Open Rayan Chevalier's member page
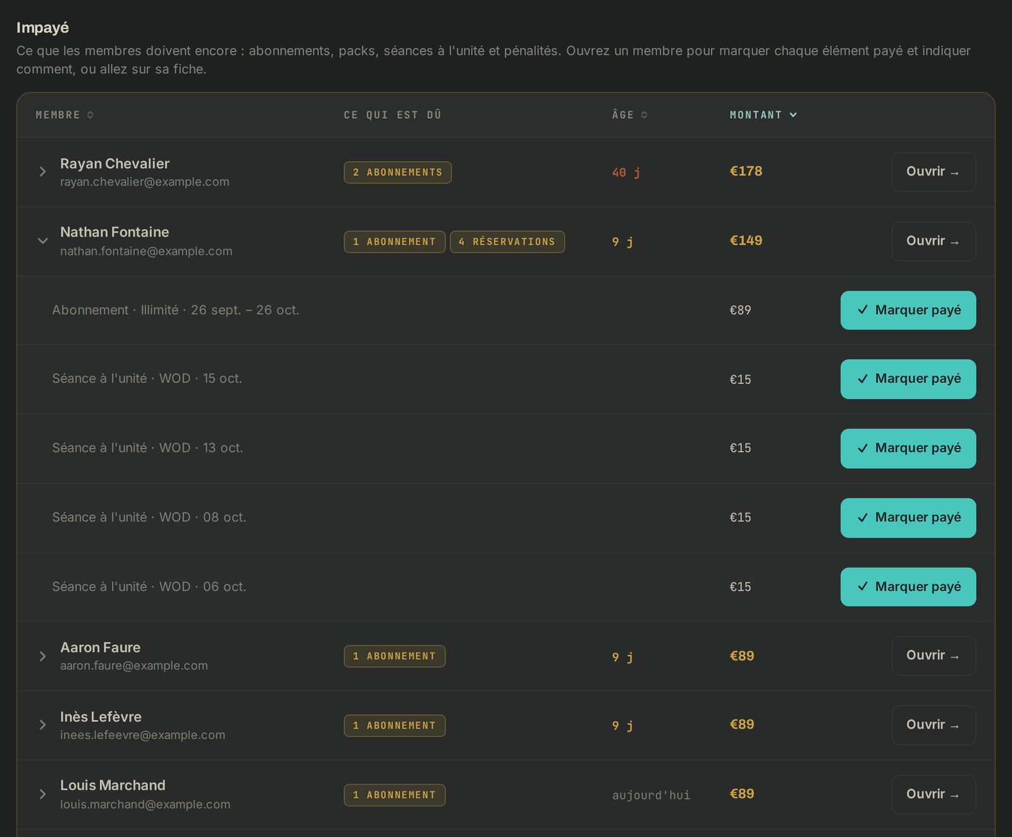 [934, 172]
